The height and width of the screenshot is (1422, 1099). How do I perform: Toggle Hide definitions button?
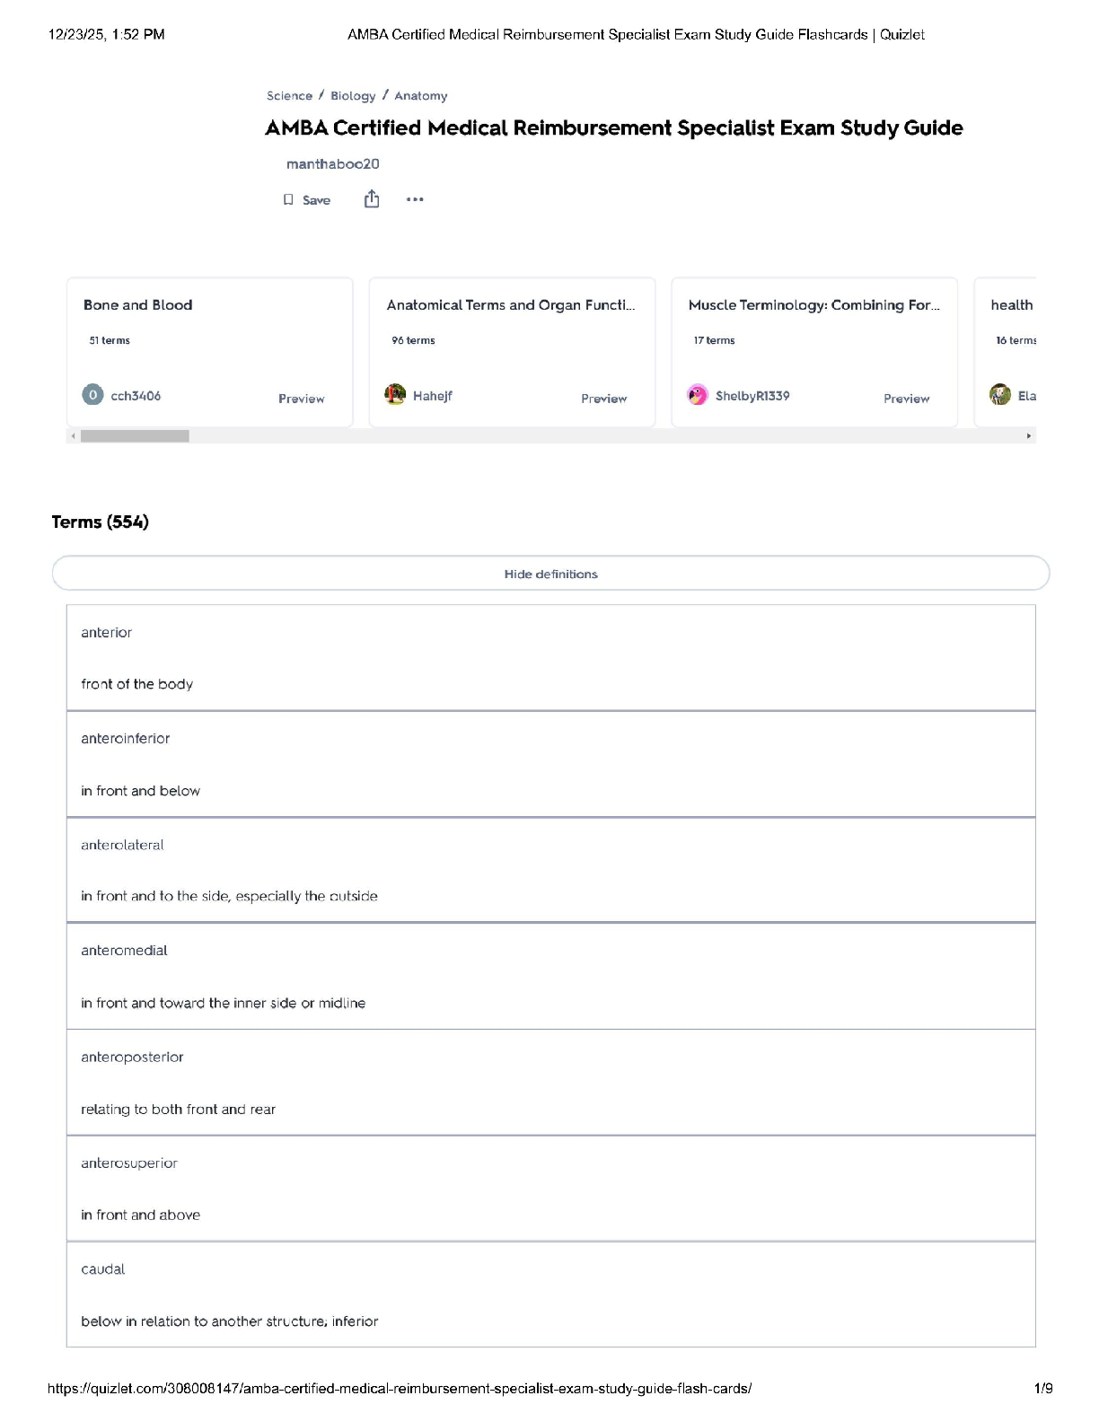550,574
